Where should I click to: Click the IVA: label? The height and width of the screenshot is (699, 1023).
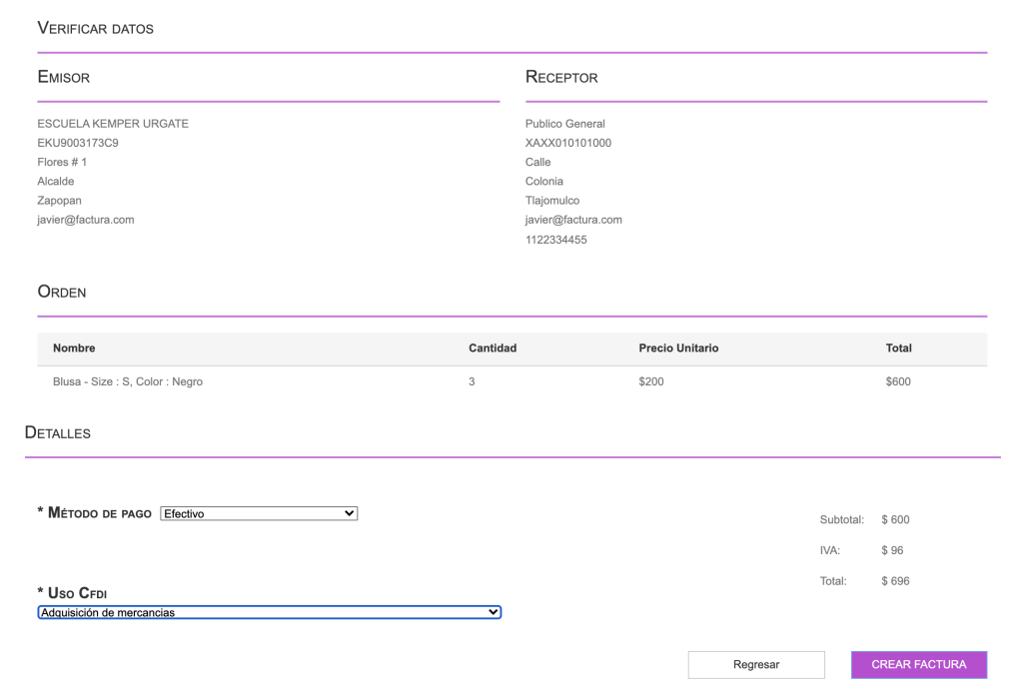[830, 550]
